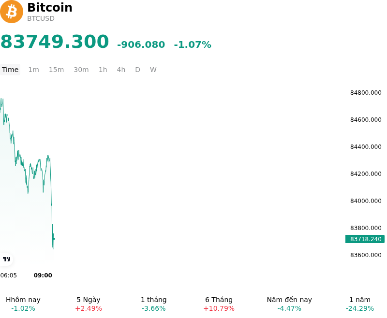Set the chart to 4h interval
Viewport: 387px width, 318px height.
point(121,70)
